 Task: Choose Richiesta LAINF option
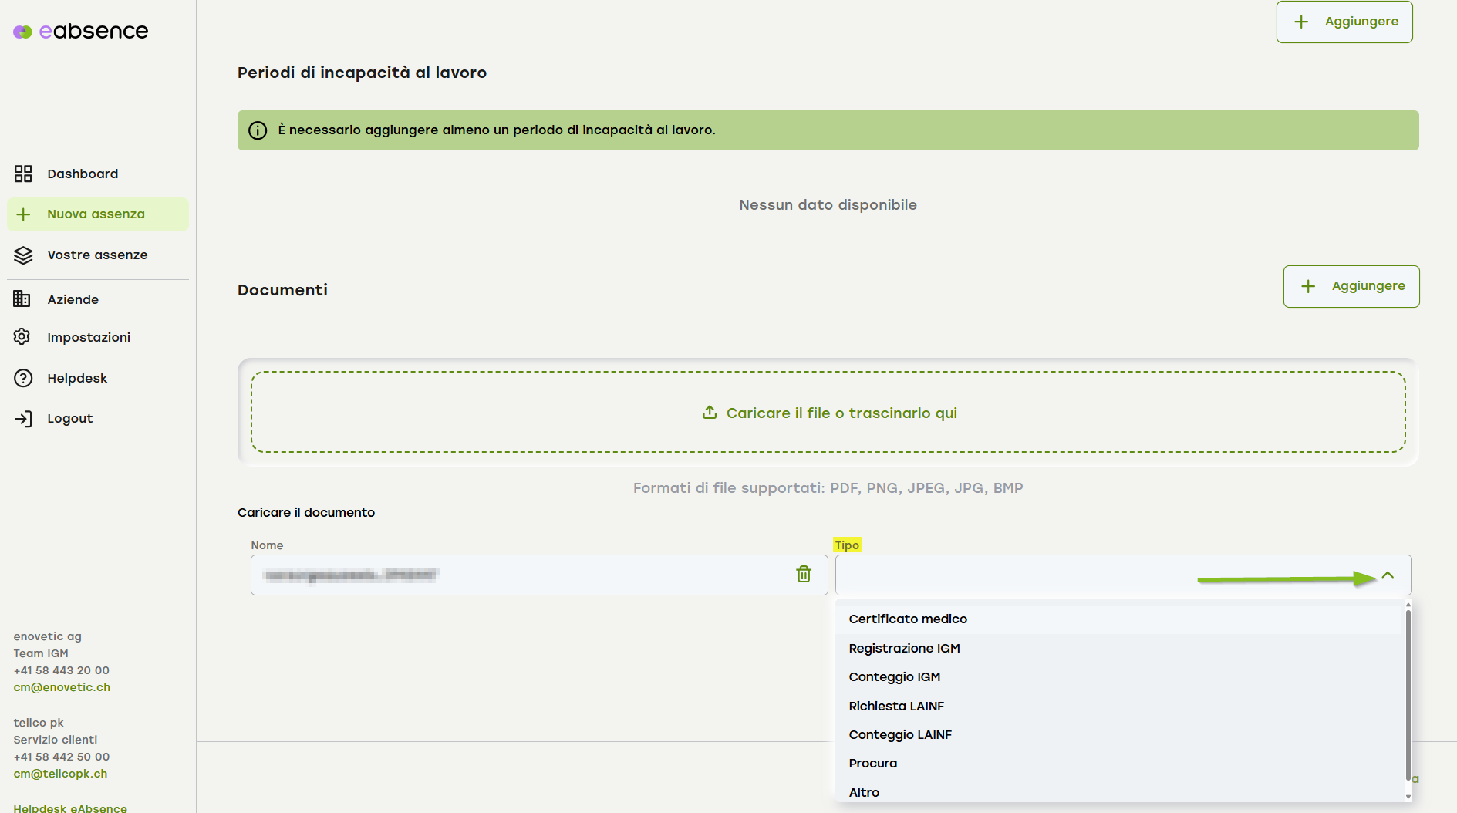click(x=896, y=707)
